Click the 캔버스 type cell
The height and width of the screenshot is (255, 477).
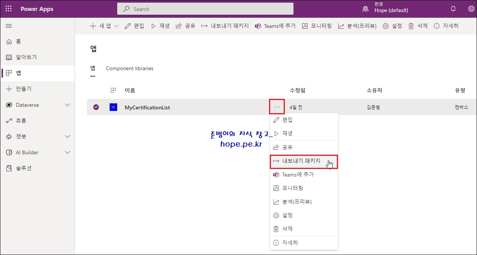(462, 108)
